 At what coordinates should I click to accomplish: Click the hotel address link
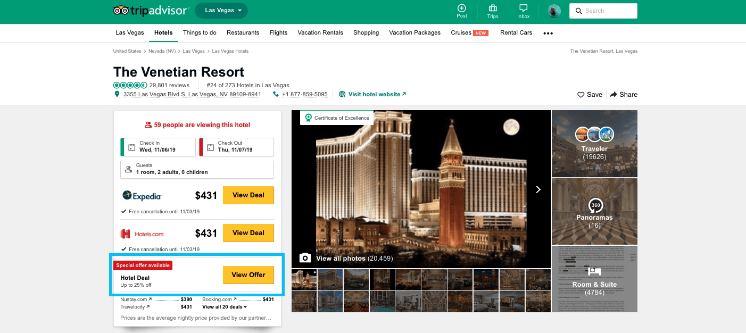pos(192,94)
